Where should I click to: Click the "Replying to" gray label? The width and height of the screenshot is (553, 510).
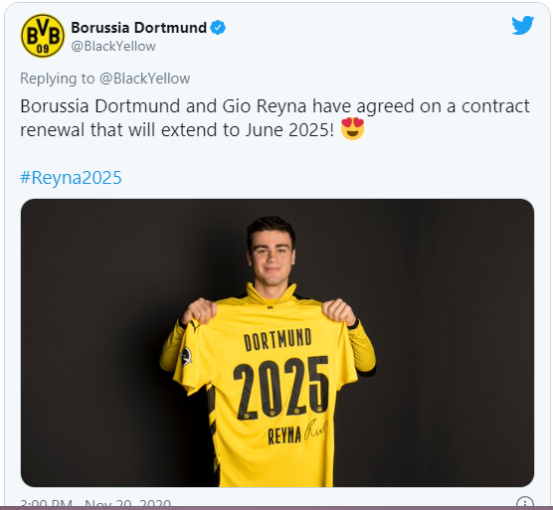point(58,79)
